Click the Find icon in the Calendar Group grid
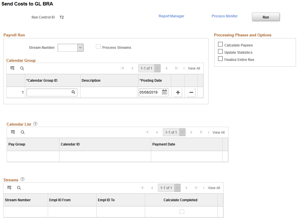Viewport: 298px width, 220px height. point(22,68)
